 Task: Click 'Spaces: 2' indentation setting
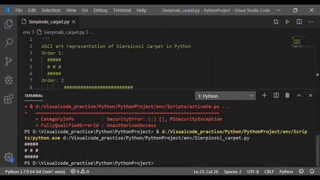coord(232,171)
